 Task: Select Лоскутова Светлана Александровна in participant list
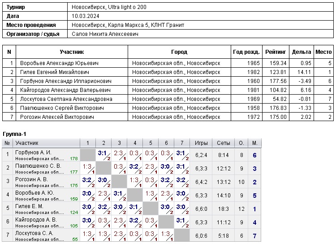(66, 99)
